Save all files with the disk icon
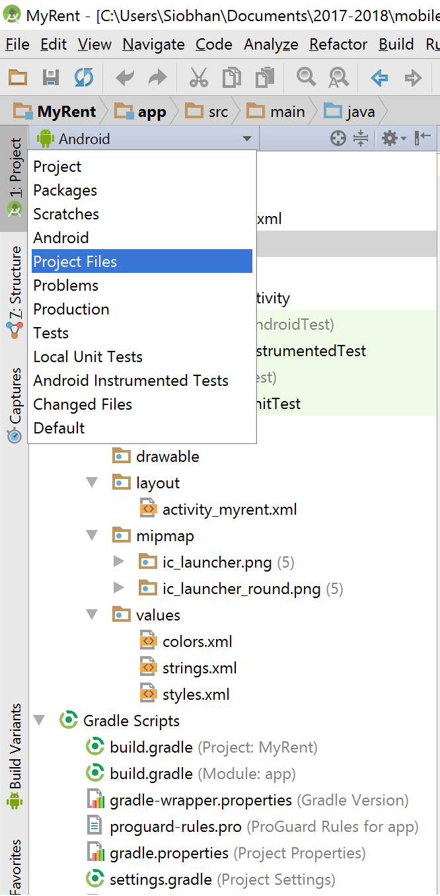 click(x=50, y=77)
